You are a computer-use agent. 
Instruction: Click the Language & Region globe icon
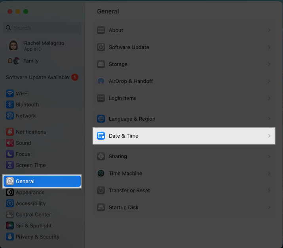coord(101,119)
